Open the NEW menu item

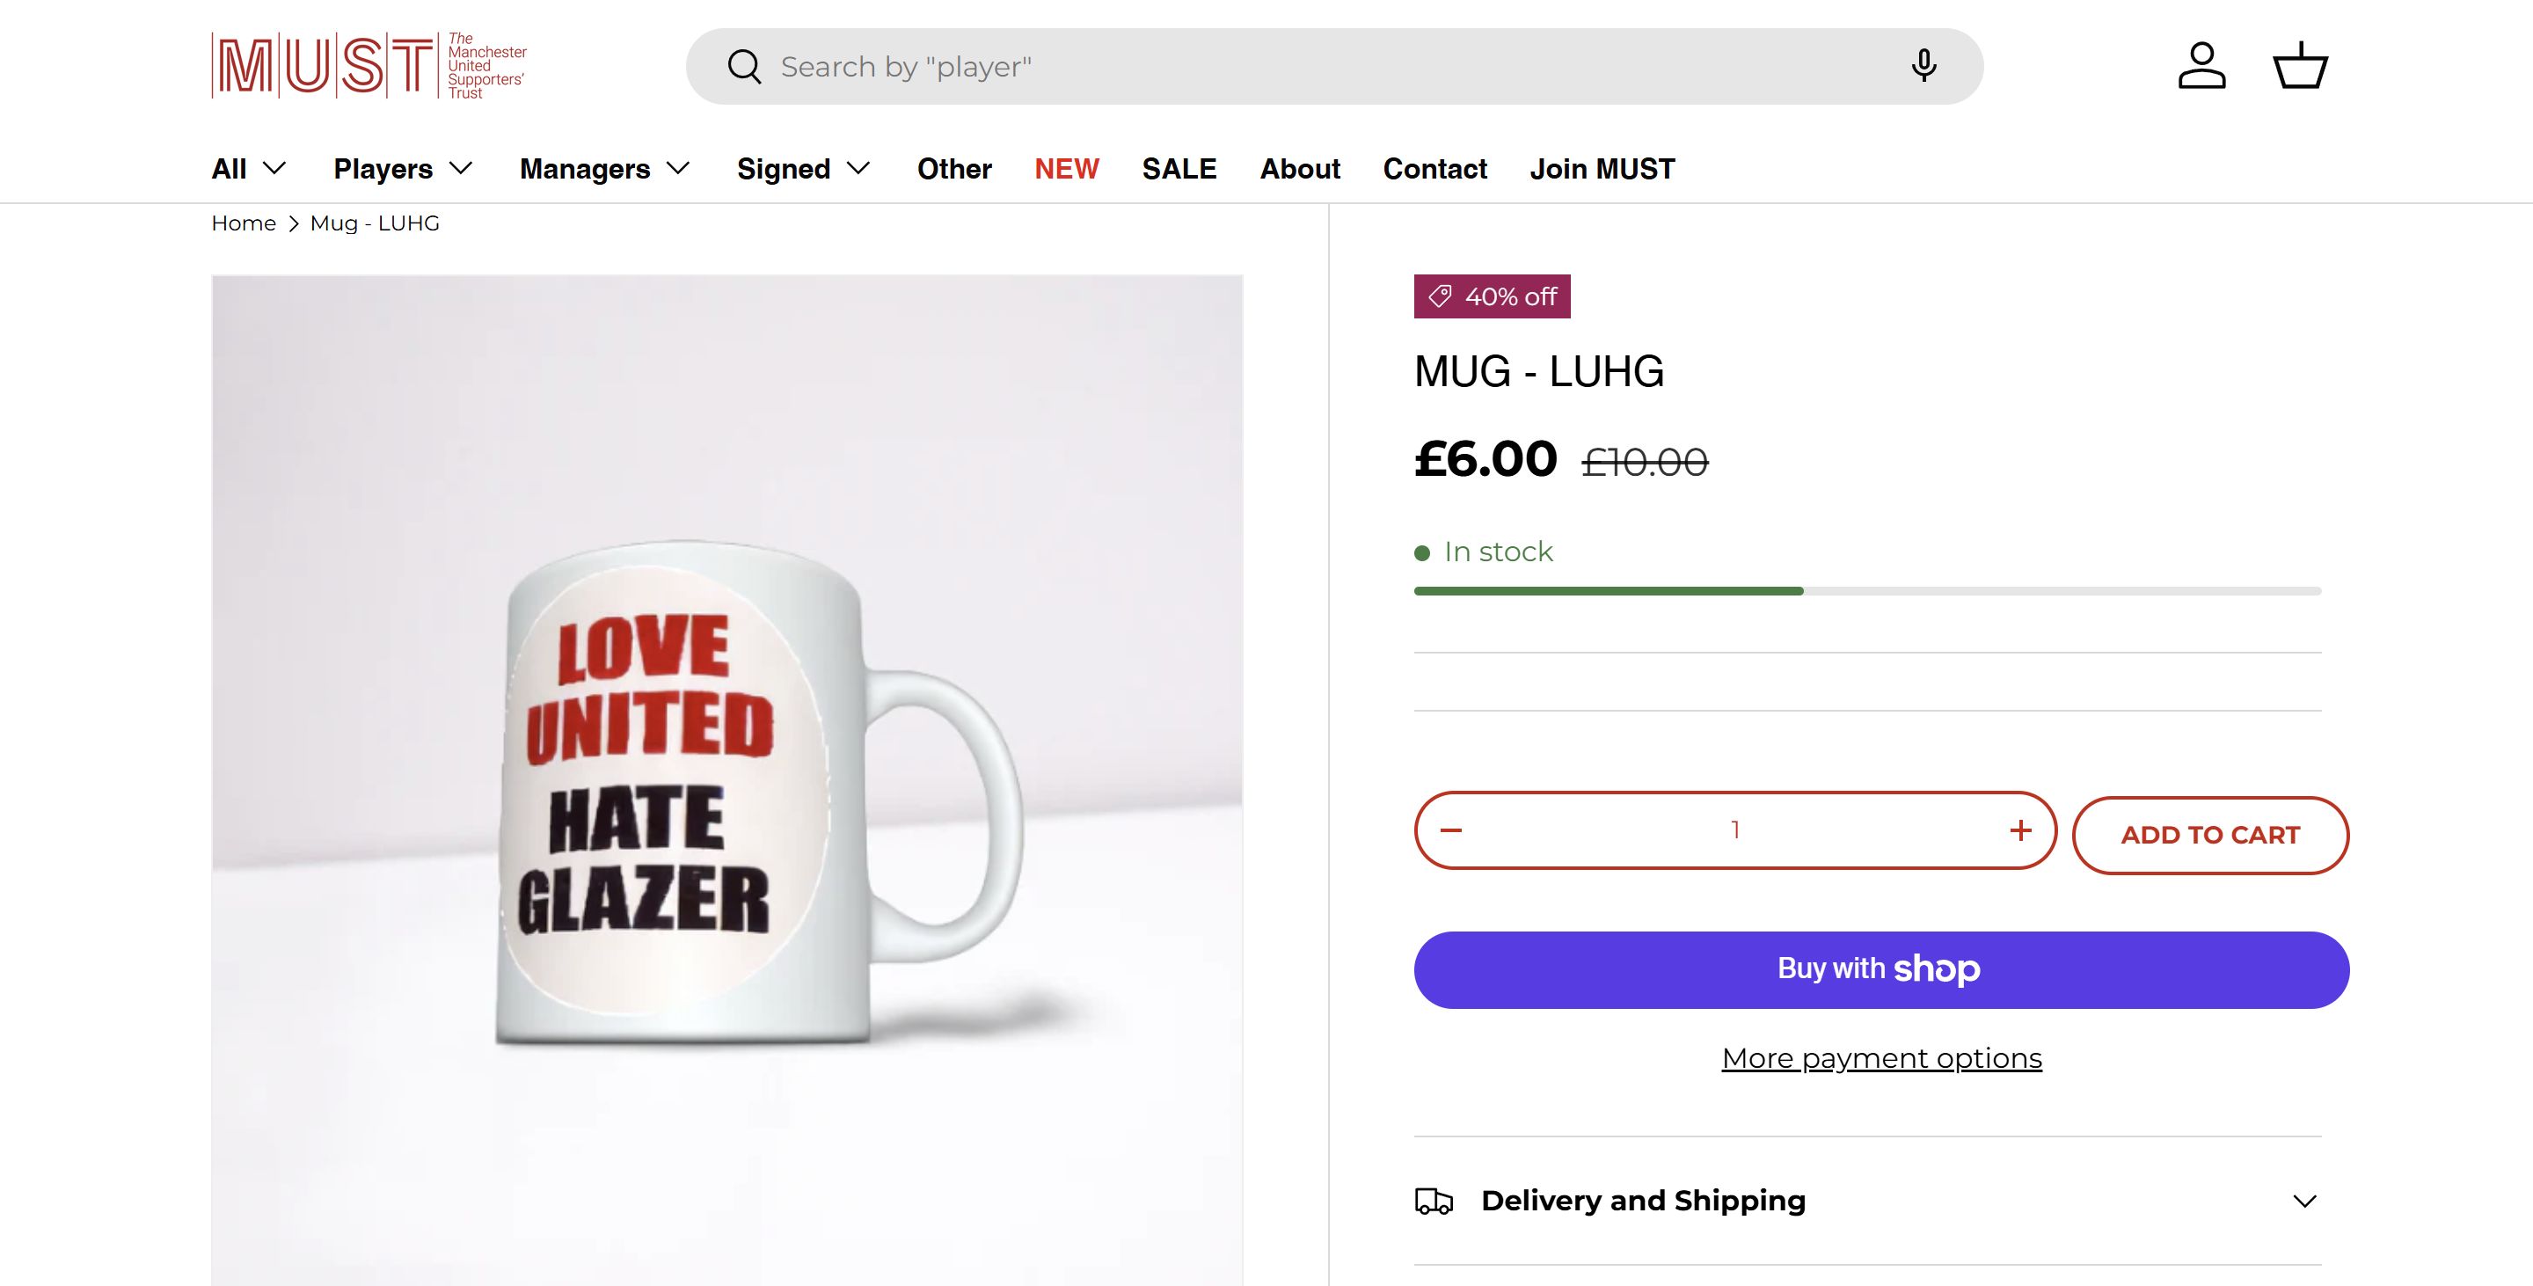[x=1066, y=169]
